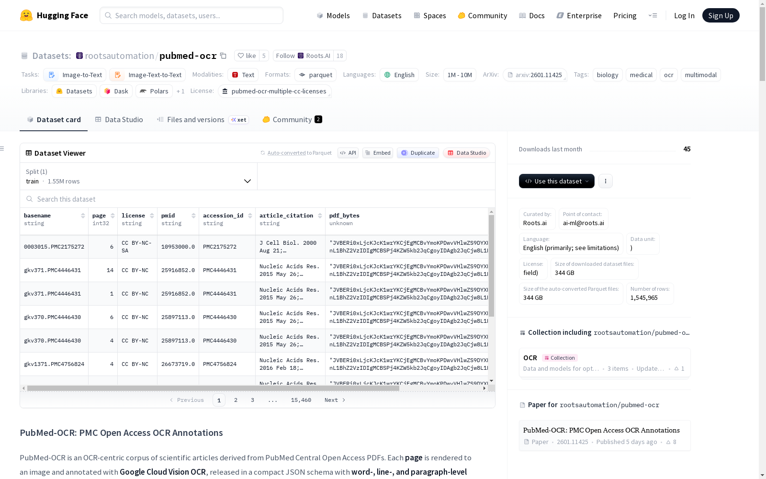The height and width of the screenshot is (479, 766).
Task: Click the Duplicate button
Action: point(418,153)
